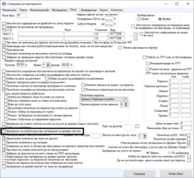
Task: Click the Пица Port input field
Action: click(174, 106)
